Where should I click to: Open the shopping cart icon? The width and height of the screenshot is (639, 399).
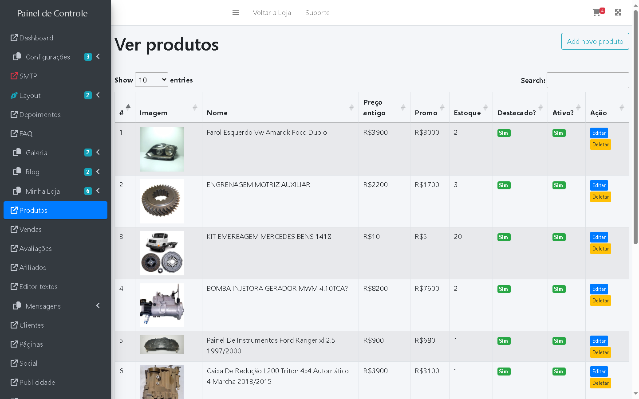[x=597, y=12]
